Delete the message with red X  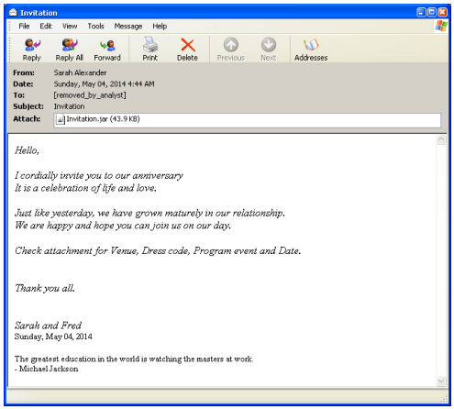[188, 45]
